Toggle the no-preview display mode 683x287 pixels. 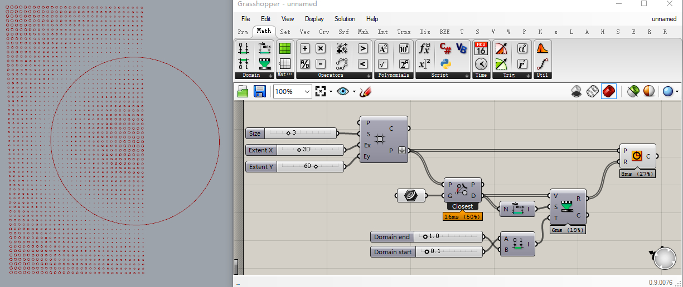[578, 91]
